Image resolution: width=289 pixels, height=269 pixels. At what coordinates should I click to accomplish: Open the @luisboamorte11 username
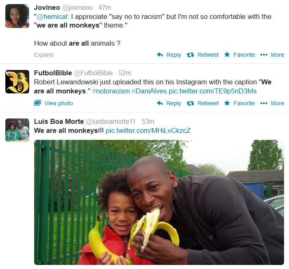pos(111,121)
